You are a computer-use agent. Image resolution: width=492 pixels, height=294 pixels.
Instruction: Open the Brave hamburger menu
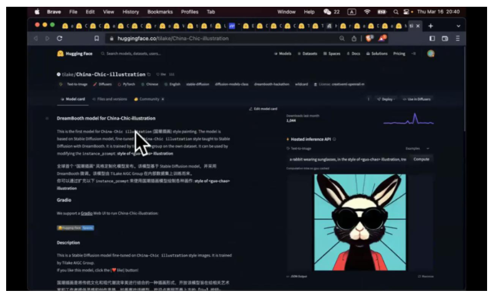point(458,38)
